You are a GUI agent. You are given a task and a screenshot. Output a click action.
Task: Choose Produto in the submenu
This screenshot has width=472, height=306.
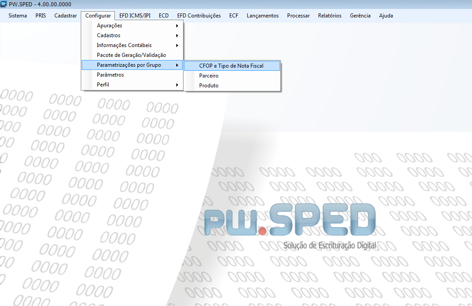pyautogui.click(x=232, y=86)
